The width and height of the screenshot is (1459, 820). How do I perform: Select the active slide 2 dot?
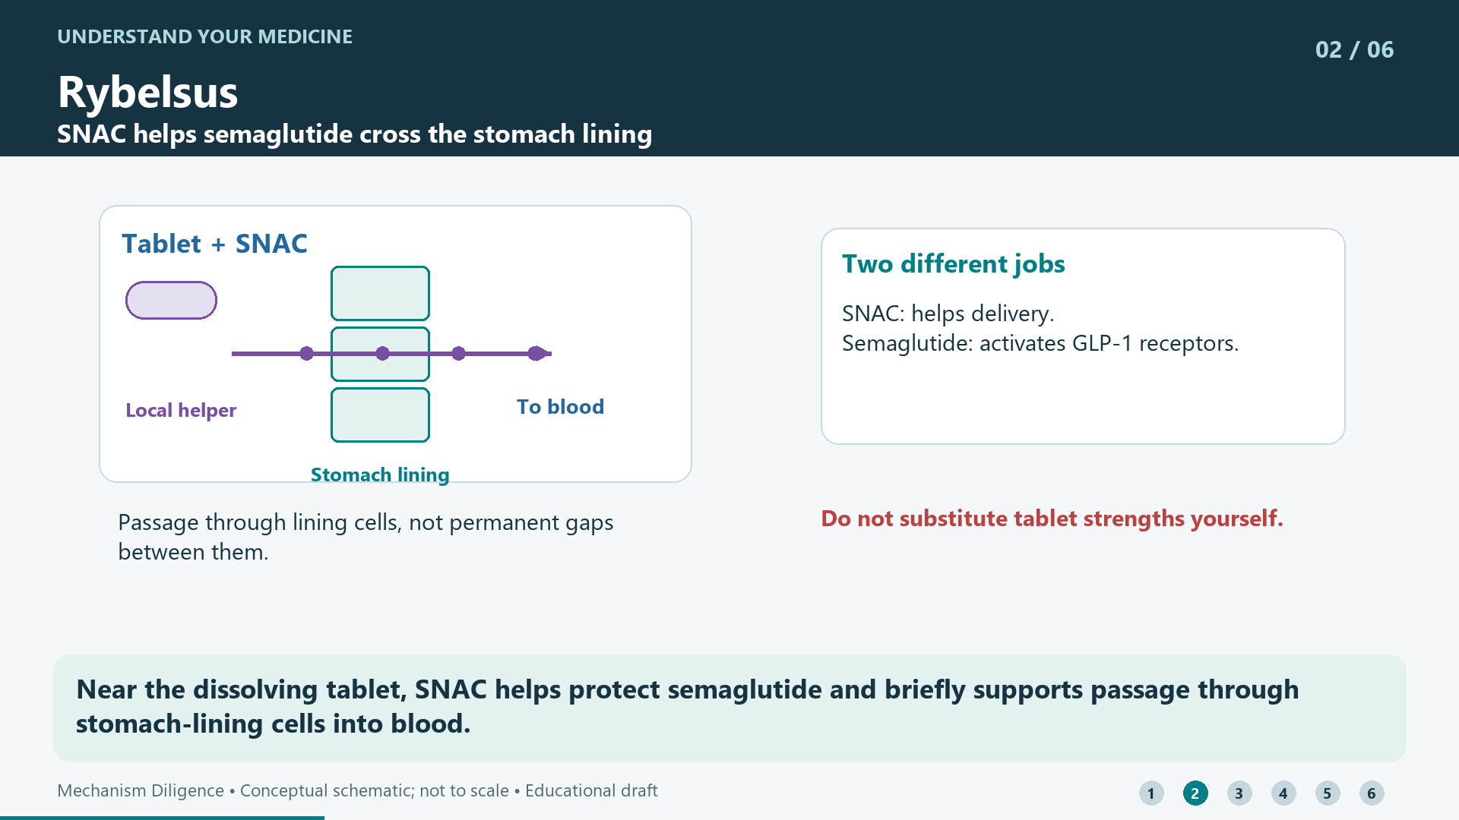coord(1195,793)
